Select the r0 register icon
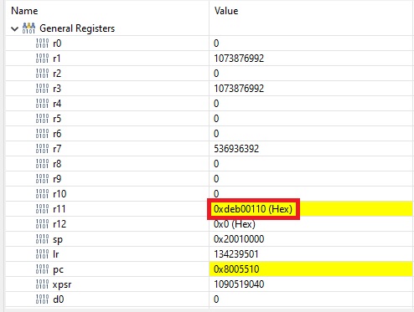Viewport: 414px width, 312px height. point(42,43)
